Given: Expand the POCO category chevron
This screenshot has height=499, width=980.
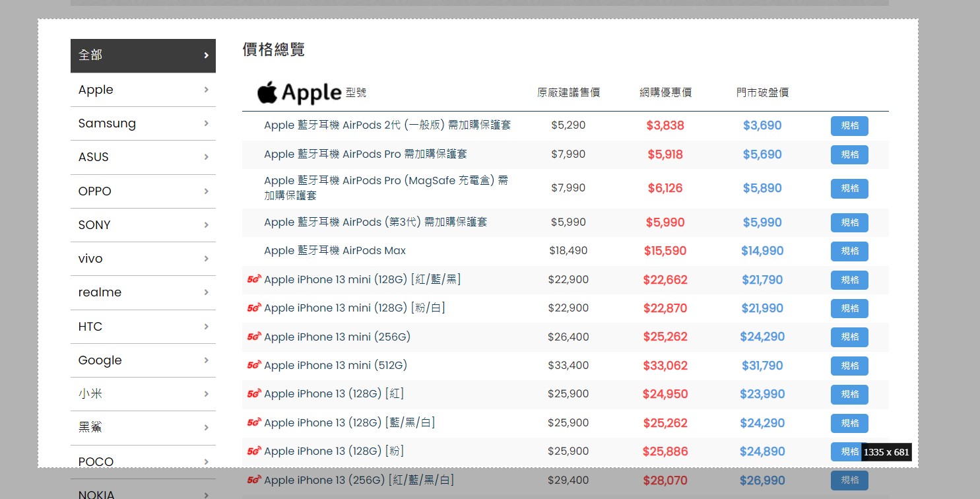Looking at the screenshot, I should (207, 461).
